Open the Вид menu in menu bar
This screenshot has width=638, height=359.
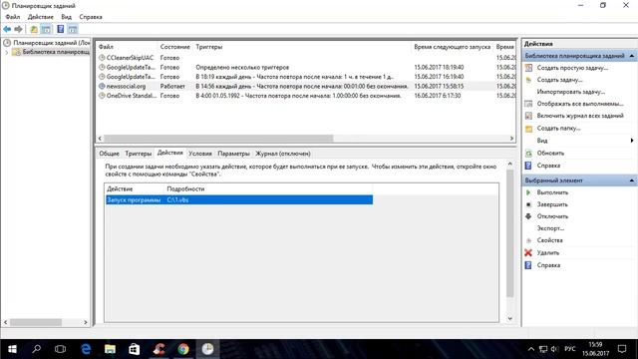click(67, 17)
